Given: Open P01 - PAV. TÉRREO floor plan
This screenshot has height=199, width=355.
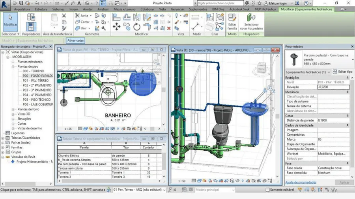Looking at the screenshot, I should tap(35, 80).
